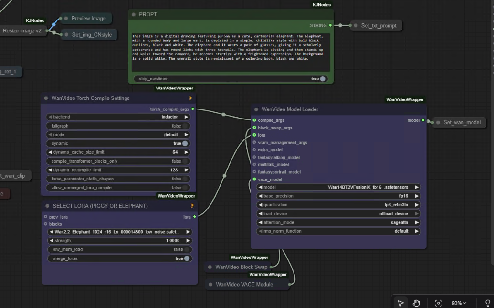Screen dimensions: 494x308
Task: Select the Resize Image v2 node title
Action: coord(22,31)
